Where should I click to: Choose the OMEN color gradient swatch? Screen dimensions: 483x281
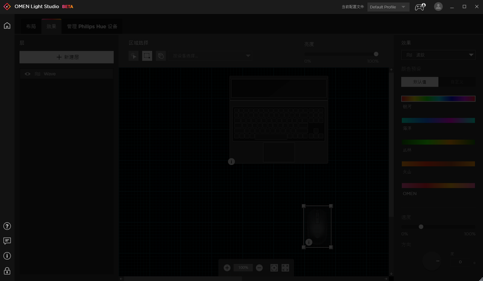pos(438,186)
